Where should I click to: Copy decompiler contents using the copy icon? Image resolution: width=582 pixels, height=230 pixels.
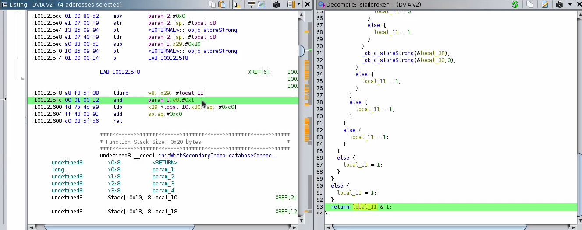(x=530, y=4)
